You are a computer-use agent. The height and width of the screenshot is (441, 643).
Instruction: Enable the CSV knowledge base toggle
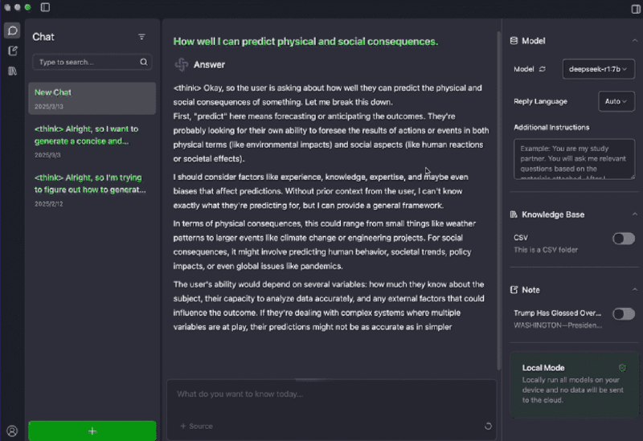coord(623,239)
